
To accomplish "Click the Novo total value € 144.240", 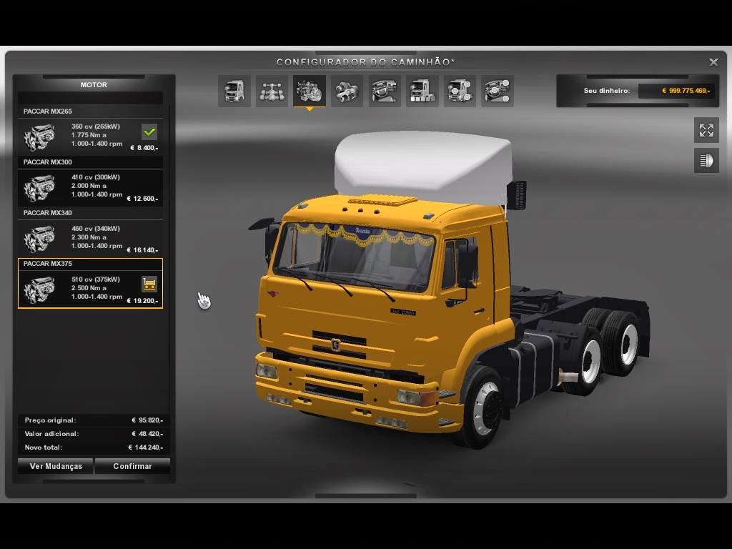I will click(146, 447).
